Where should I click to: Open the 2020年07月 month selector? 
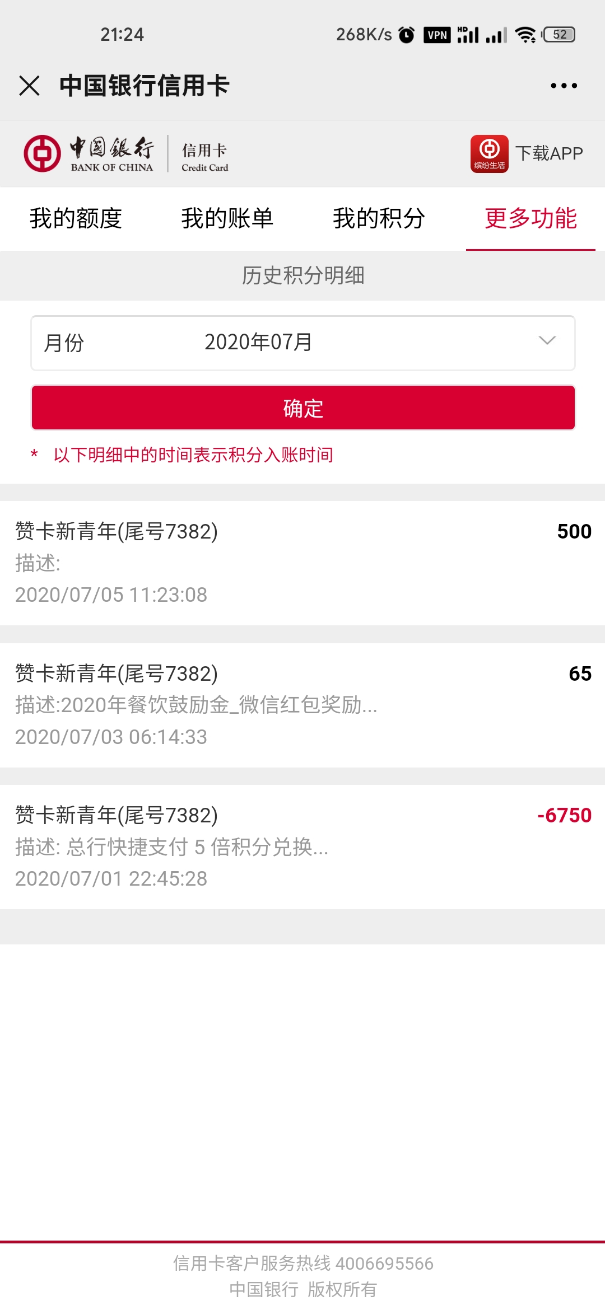coord(303,343)
